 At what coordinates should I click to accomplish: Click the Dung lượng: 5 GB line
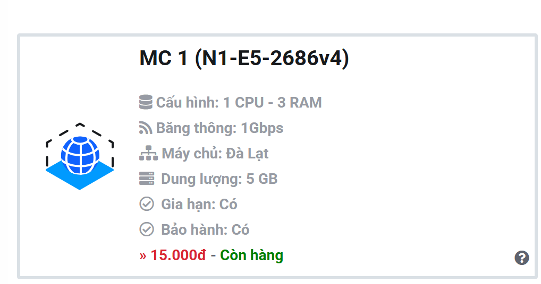point(219,179)
